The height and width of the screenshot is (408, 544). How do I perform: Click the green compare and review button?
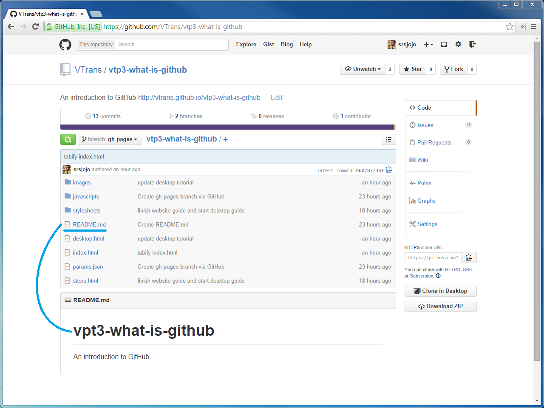click(x=68, y=139)
